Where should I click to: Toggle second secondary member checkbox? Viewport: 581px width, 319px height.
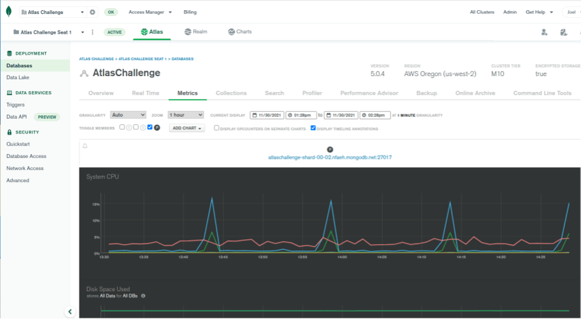[x=136, y=127]
